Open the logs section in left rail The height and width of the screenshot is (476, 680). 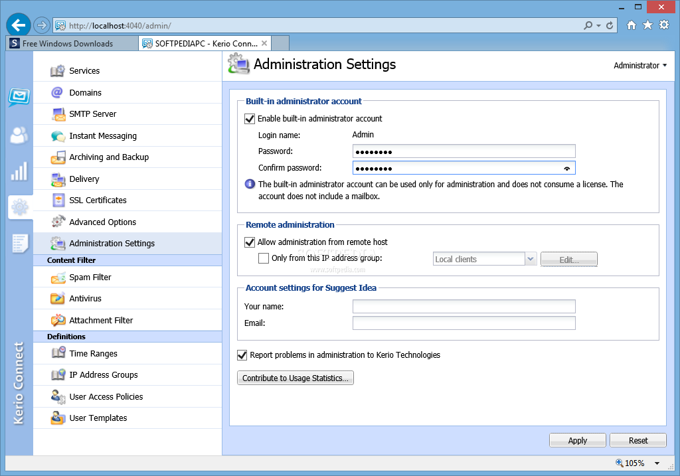coord(19,244)
